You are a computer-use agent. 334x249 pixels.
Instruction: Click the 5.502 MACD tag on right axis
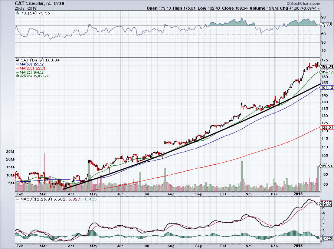tap(326, 205)
